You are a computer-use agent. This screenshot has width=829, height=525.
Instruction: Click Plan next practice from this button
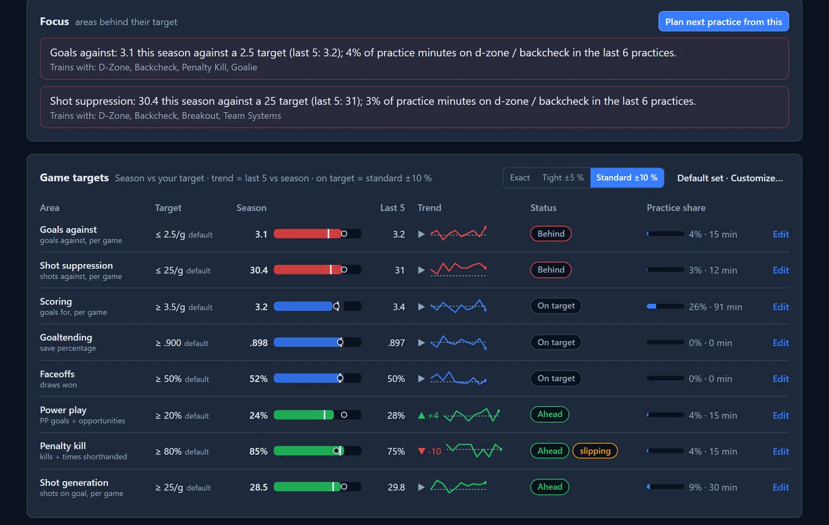(724, 22)
